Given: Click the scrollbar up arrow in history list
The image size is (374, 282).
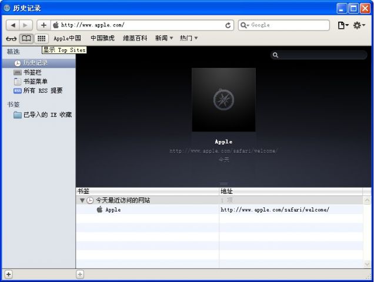Looking at the screenshot, I should tap(367, 200).
